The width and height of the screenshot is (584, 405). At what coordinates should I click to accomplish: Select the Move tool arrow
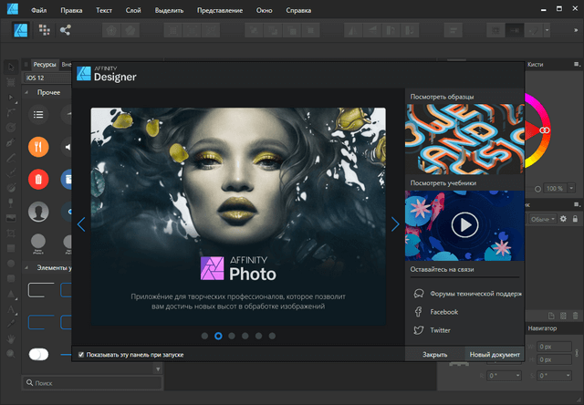click(11, 67)
